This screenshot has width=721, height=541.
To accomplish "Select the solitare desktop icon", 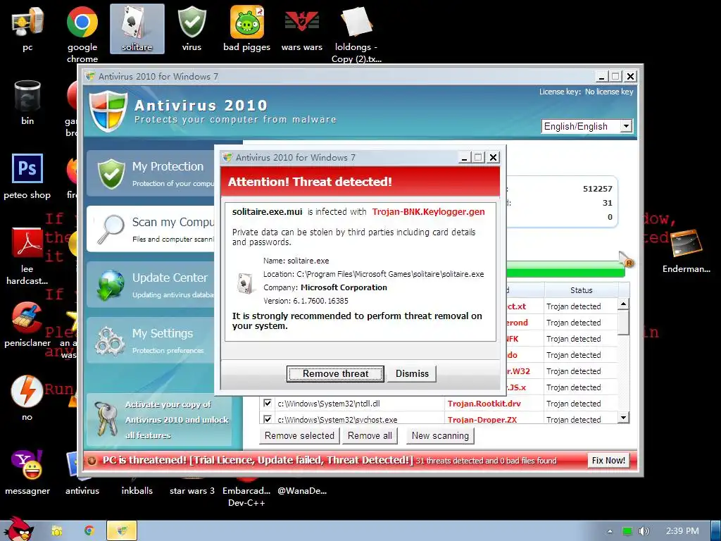I will click(137, 28).
